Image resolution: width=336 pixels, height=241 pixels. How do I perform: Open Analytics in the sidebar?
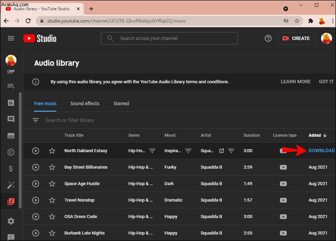coord(11,103)
